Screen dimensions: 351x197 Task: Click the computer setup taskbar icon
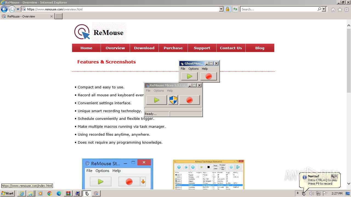(78, 193)
